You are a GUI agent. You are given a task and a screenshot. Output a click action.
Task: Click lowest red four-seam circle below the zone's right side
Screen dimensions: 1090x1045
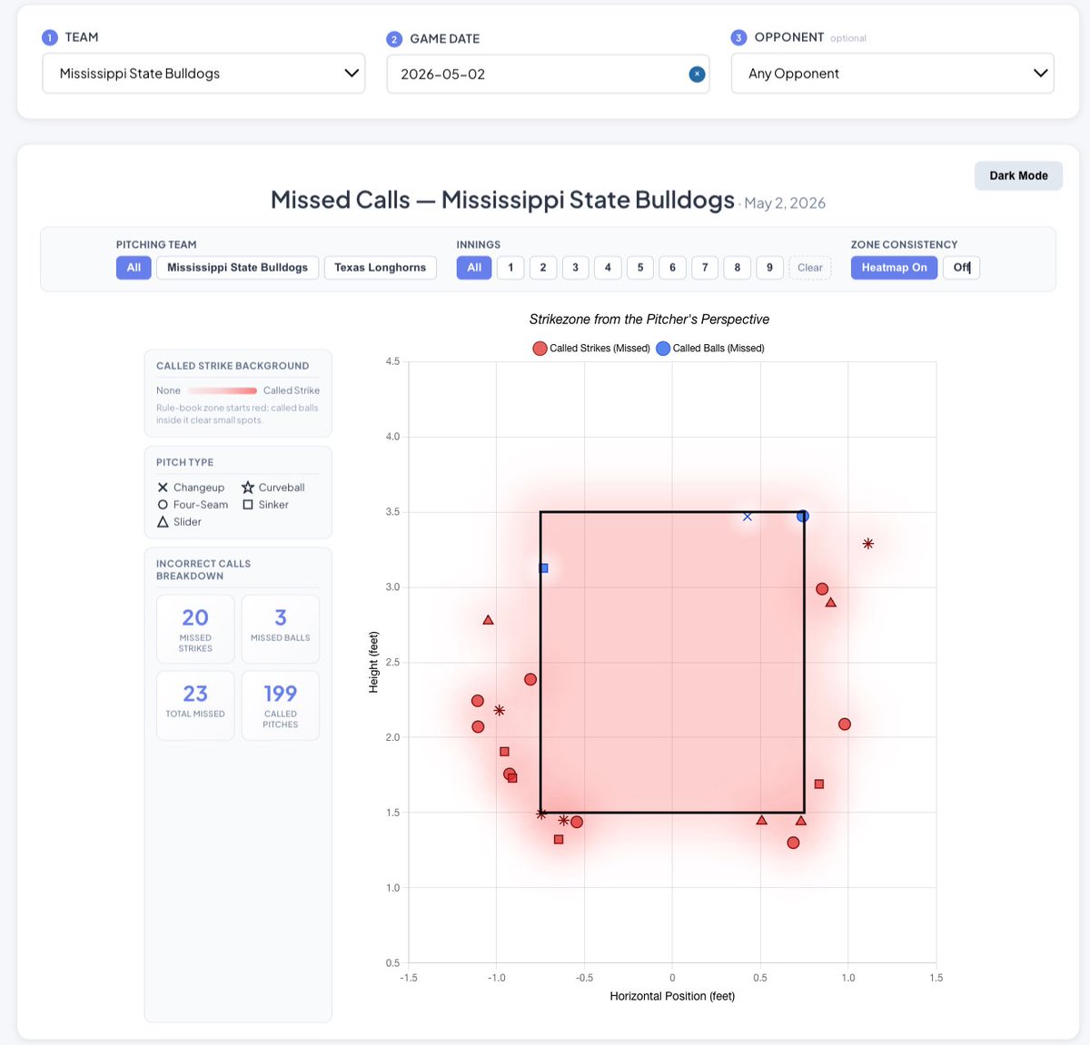793,843
